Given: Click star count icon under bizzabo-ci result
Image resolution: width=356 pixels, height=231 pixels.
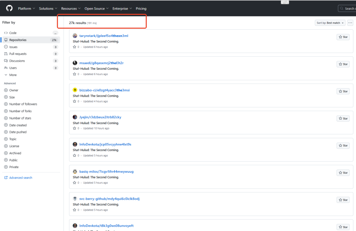Looking at the screenshot, I should click(x=74, y=101).
